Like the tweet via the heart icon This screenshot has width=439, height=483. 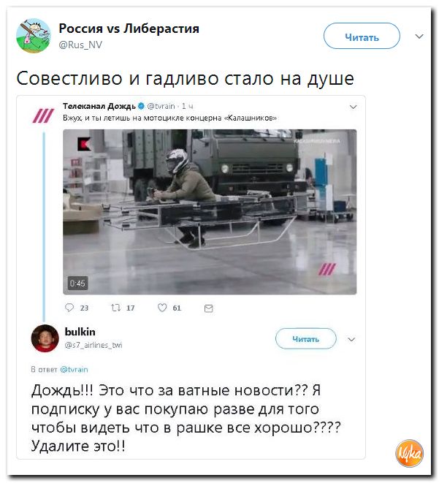(162, 308)
